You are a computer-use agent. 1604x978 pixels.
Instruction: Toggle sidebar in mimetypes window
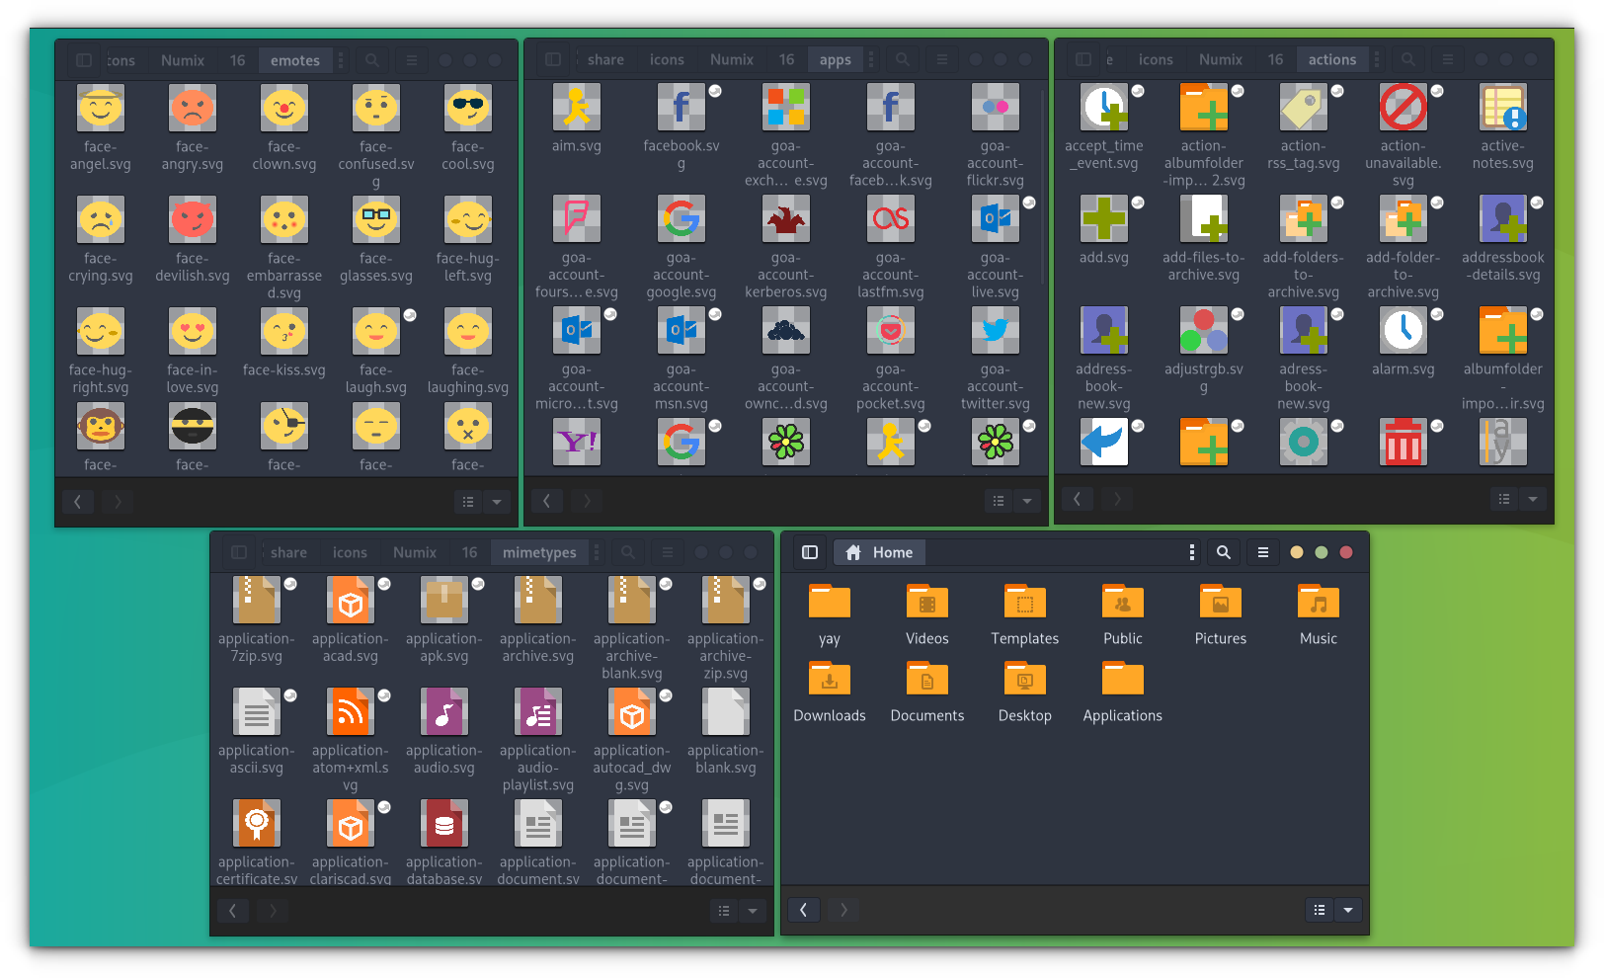(x=239, y=552)
